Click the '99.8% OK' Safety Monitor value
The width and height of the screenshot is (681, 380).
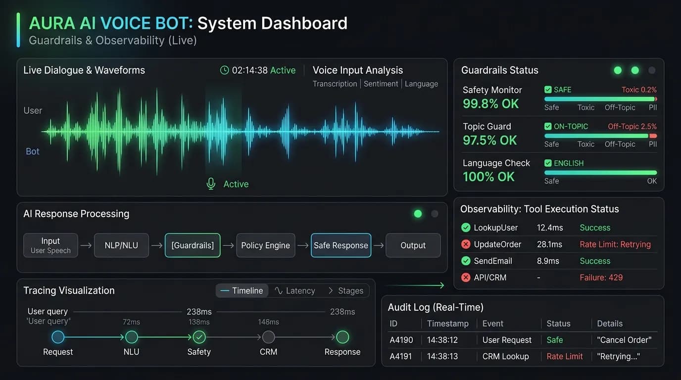[x=491, y=104]
